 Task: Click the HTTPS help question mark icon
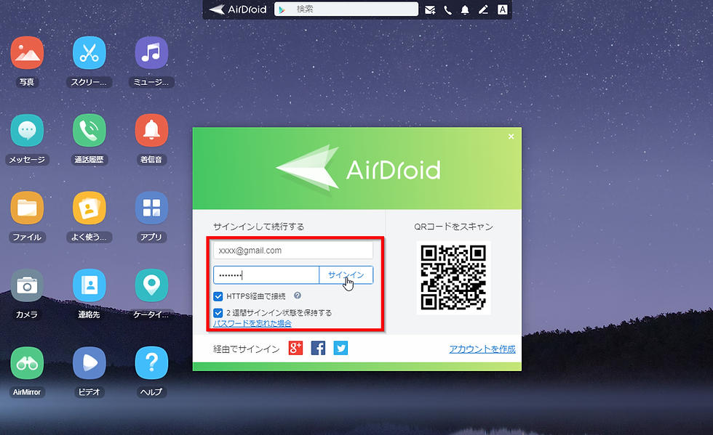[298, 296]
